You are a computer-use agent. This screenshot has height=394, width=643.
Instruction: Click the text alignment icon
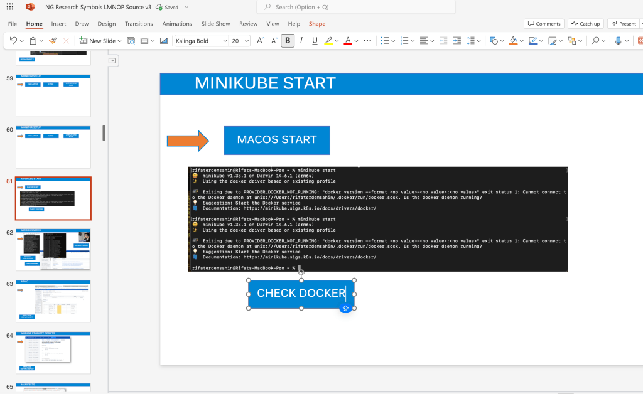pyautogui.click(x=424, y=41)
